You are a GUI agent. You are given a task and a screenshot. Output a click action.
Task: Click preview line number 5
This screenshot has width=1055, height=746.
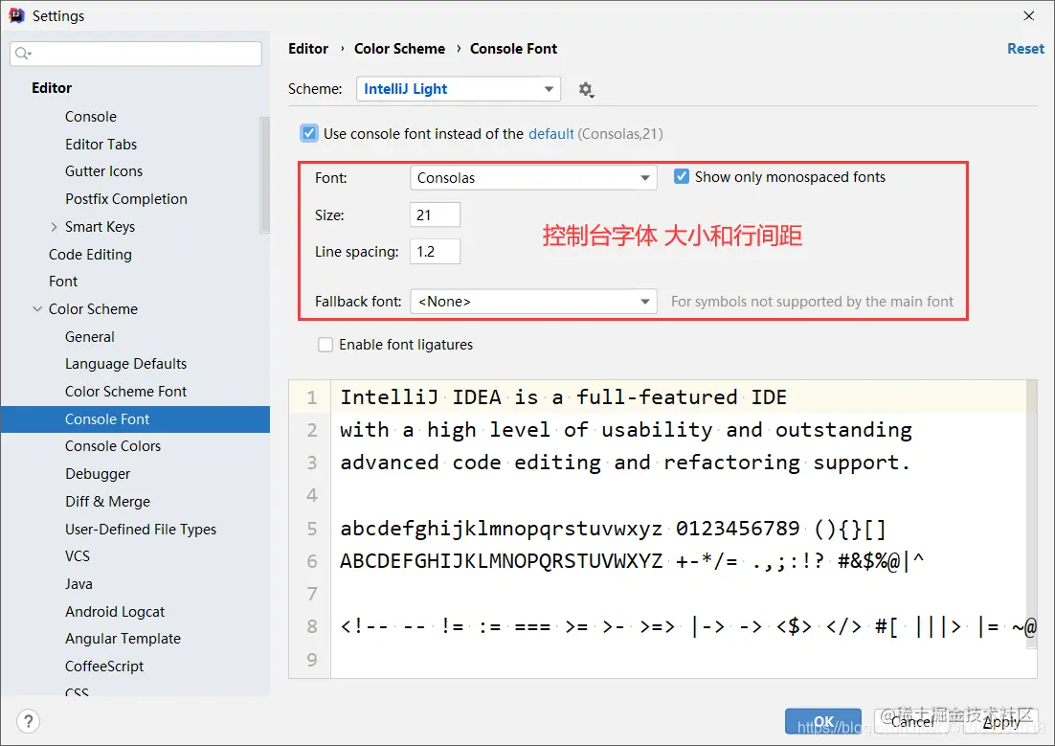(x=311, y=529)
